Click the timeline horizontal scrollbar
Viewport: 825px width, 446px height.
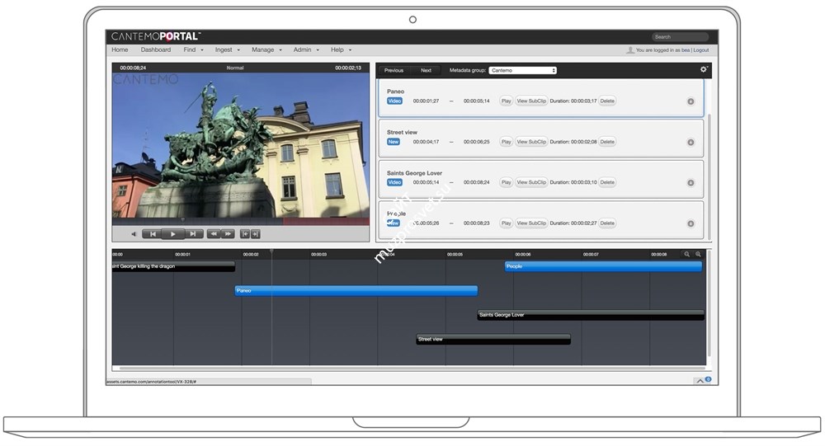[x=412, y=369]
